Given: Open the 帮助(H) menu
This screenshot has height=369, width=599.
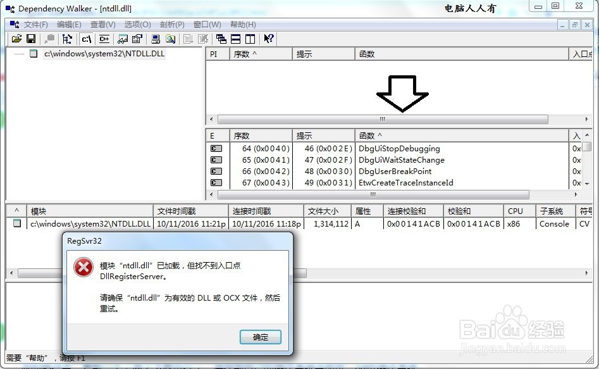Looking at the screenshot, I should click(243, 25).
